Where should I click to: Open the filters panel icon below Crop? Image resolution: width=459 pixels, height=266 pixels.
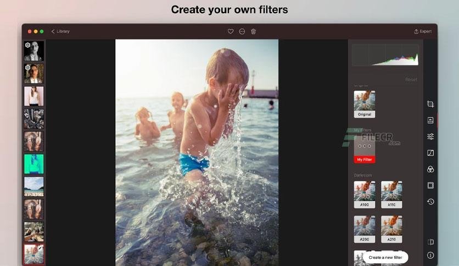coord(430,120)
